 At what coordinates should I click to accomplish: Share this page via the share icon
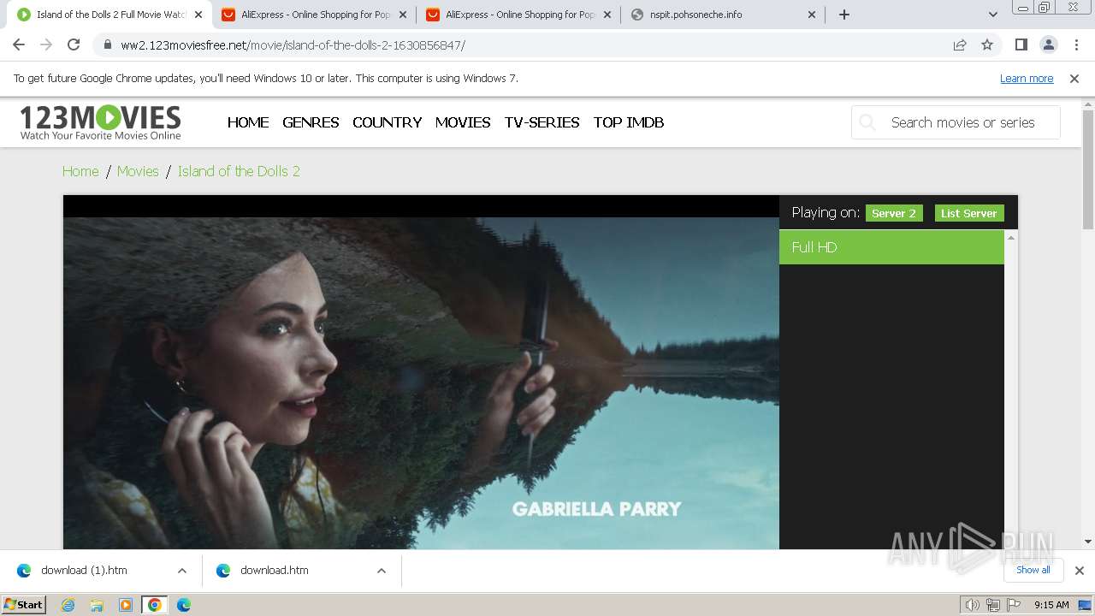(x=960, y=44)
